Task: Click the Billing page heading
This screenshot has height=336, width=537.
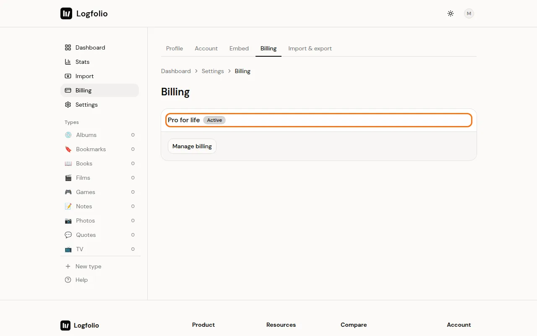Action: [175, 92]
